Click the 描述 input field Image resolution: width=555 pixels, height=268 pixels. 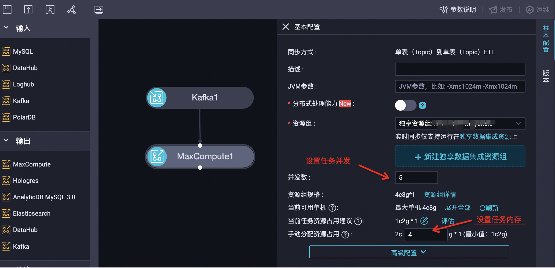point(460,69)
